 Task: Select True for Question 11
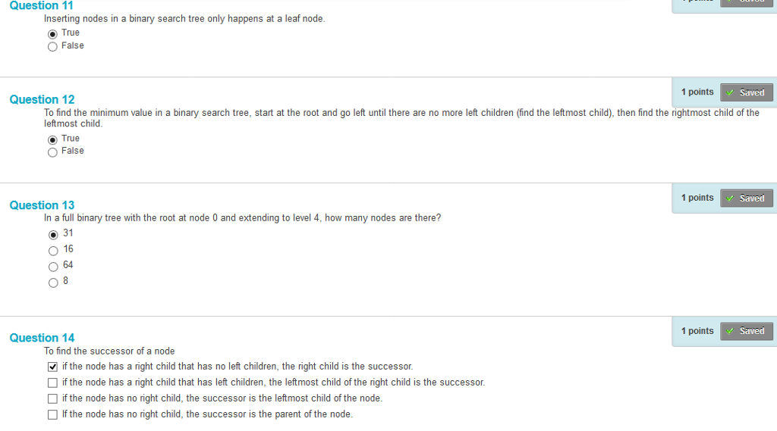[52, 34]
